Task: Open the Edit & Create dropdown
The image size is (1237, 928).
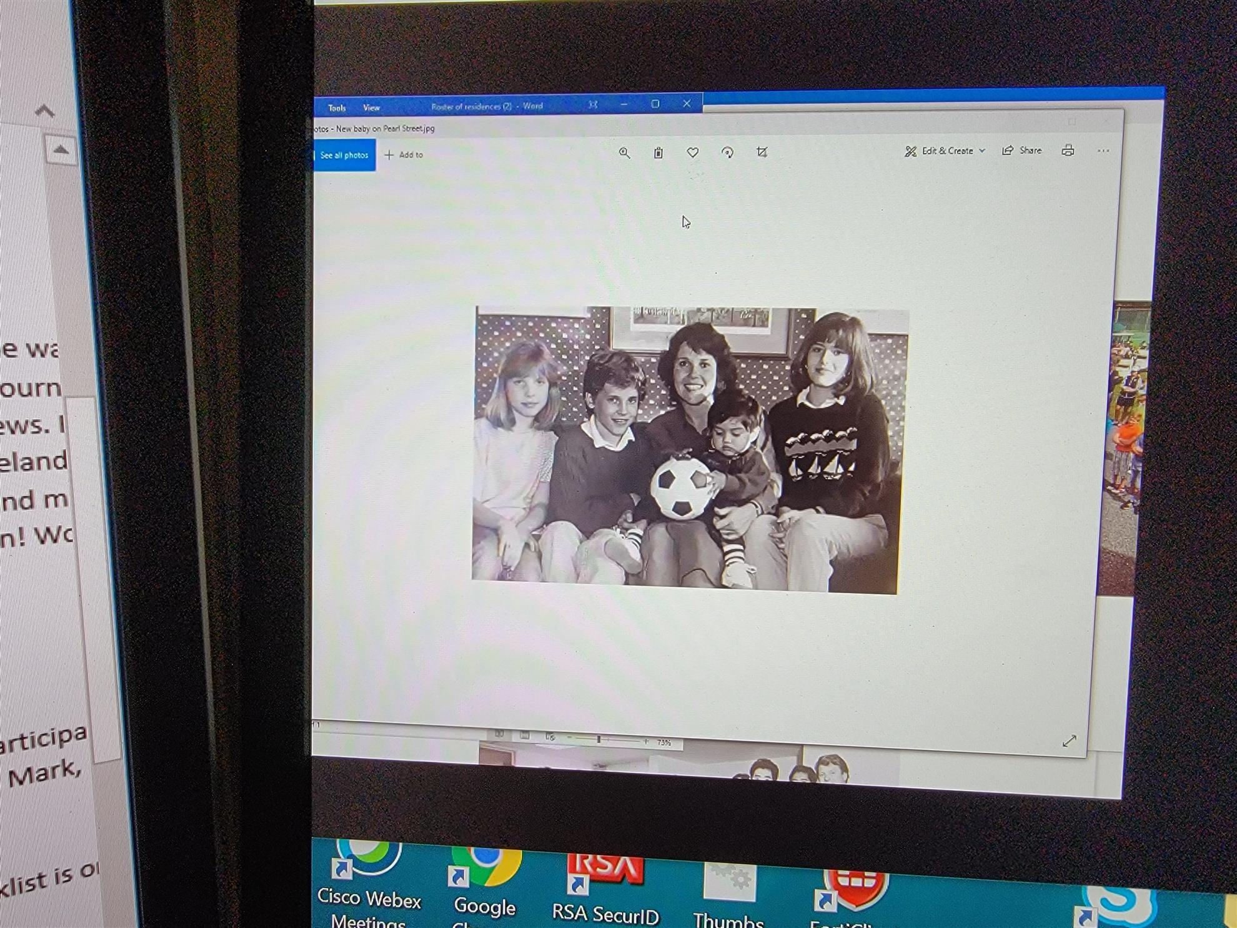Action: coord(945,151)
